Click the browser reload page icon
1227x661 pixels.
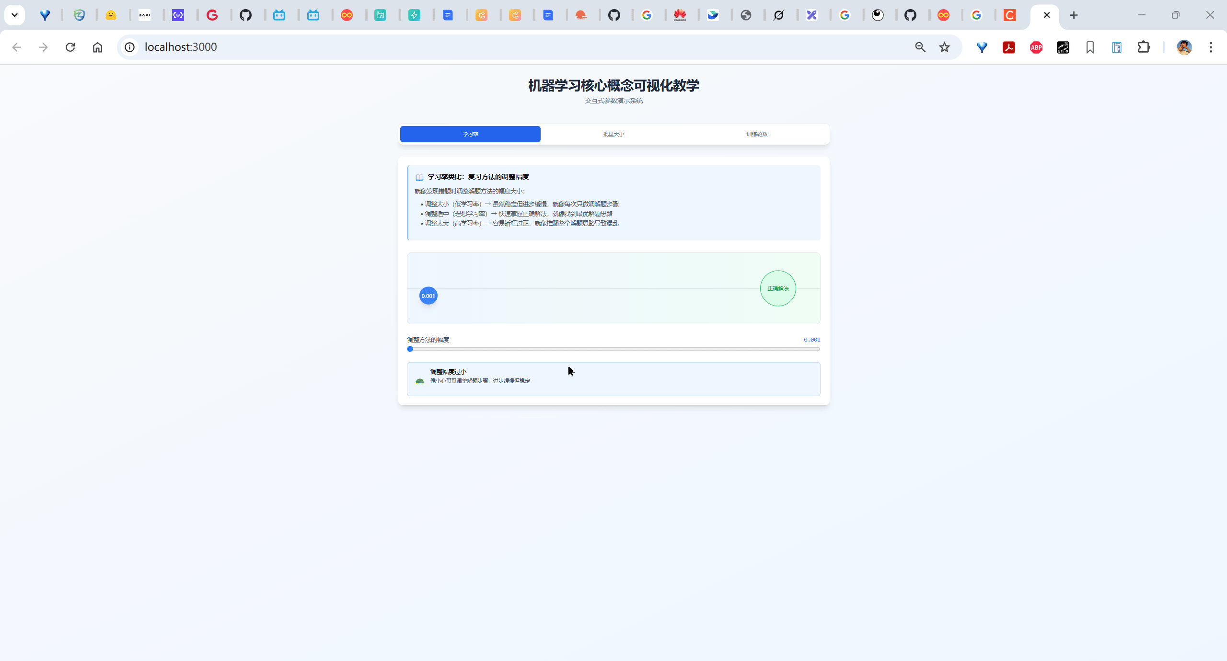tap(70, 47)
